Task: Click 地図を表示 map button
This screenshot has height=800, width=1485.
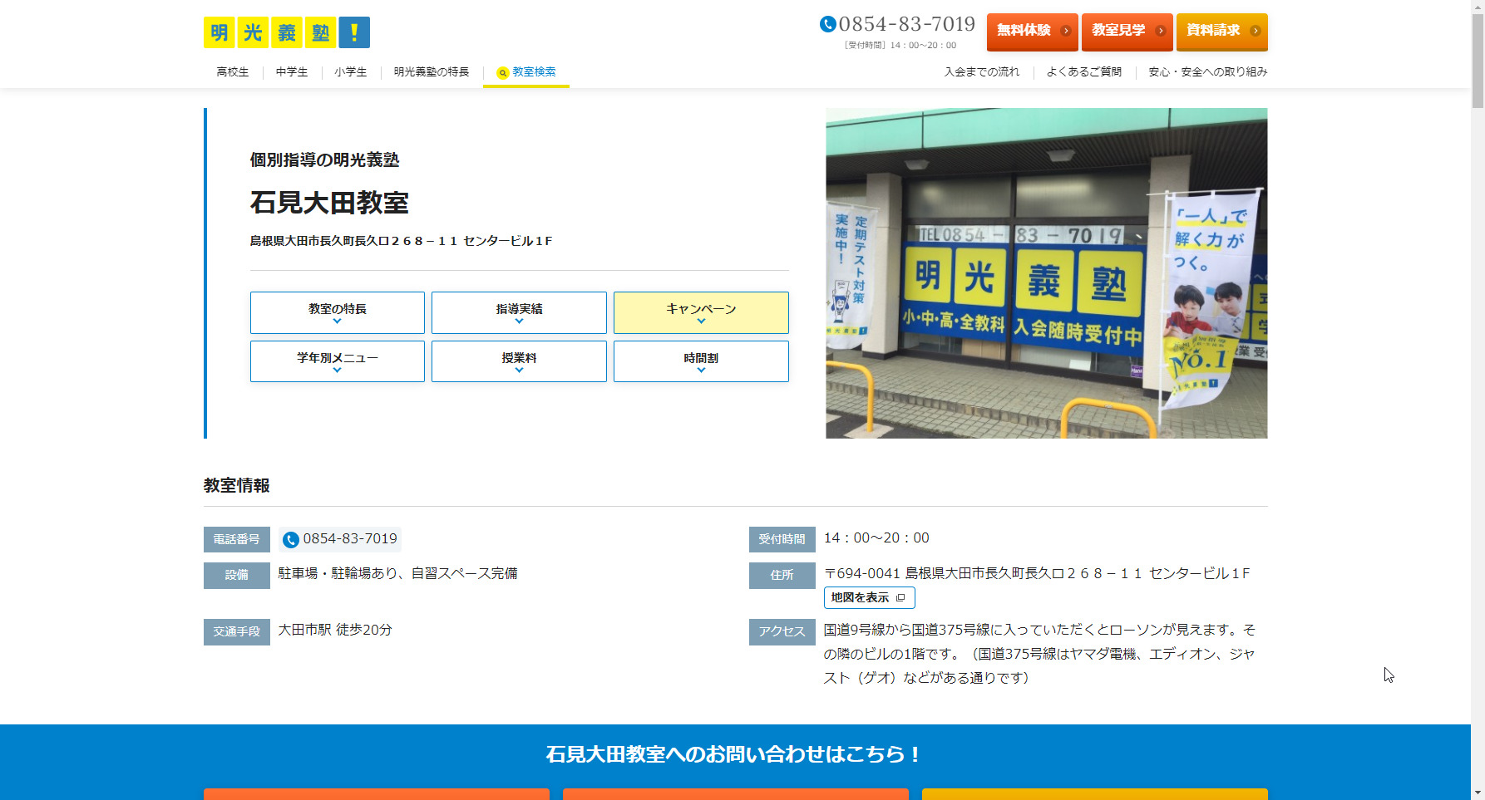Action: [870, 598]
